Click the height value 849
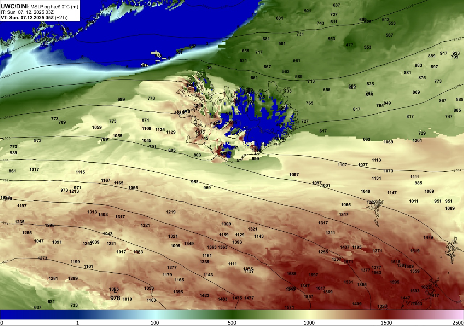464x326 pixels. (387, 103)
